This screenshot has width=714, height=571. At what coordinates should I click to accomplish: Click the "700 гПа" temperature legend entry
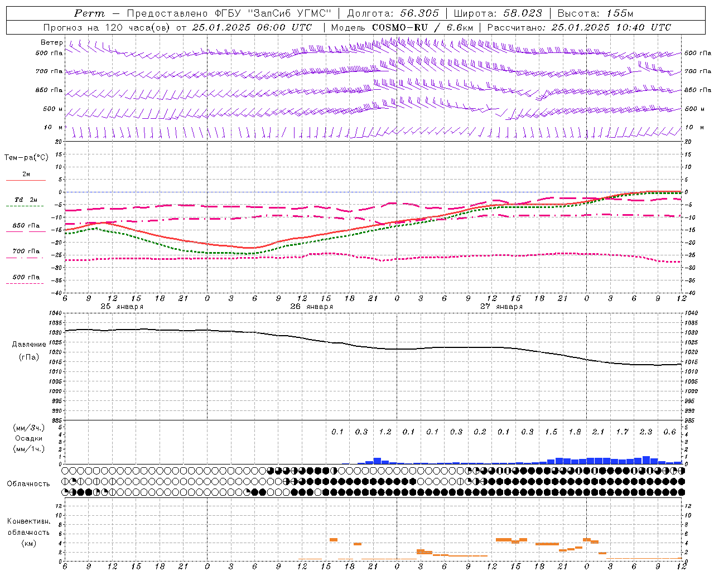point(26,251)
